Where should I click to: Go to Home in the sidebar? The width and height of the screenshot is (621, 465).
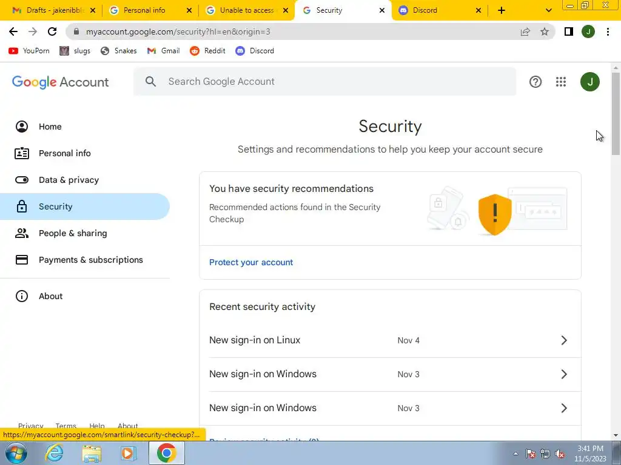(x=85, y=127)
